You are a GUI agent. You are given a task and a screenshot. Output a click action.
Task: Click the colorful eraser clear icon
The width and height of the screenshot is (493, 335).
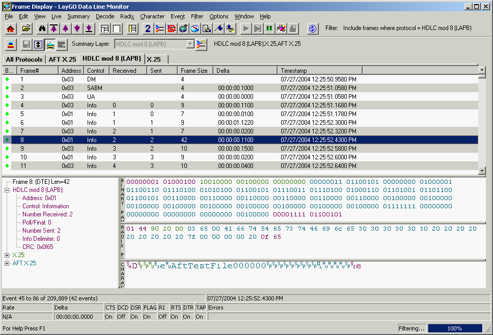281,29
